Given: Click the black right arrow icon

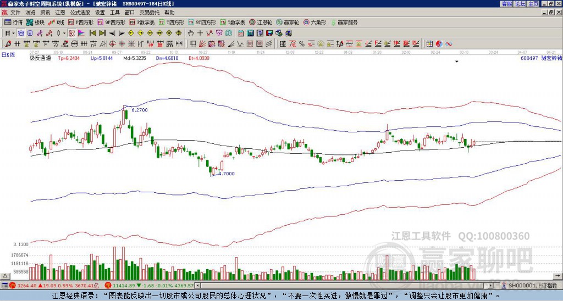Looking at the screenshot, I should coord(122,33).
